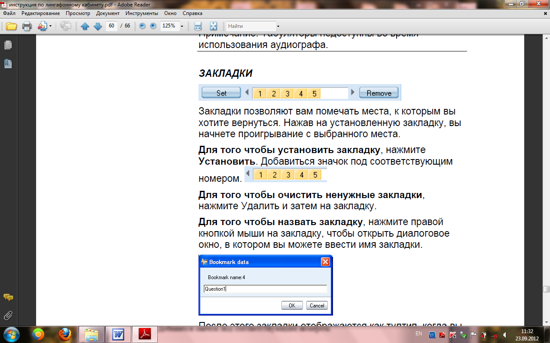550x343 pixels.
Task: Click the Question1 bookmark name field
Action: point(265,289)
